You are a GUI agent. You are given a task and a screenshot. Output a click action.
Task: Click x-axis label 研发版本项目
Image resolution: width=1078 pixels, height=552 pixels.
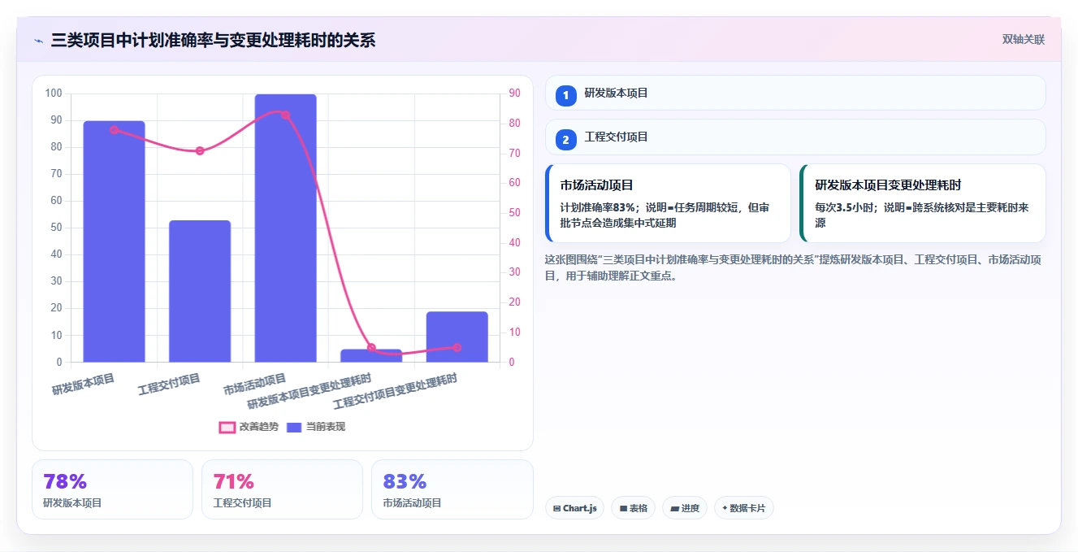coord(84,384)
